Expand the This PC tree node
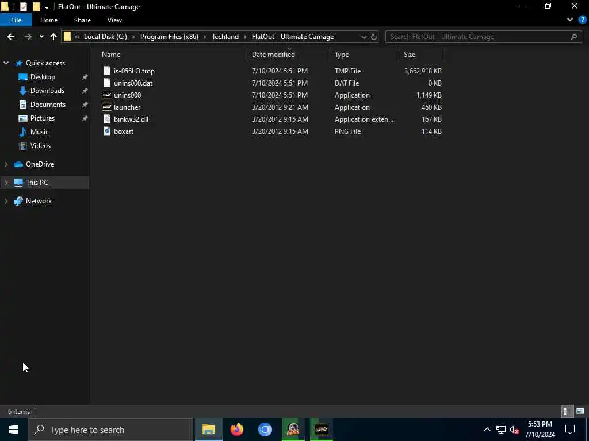Image resolution: width=589 pixels, height=441 pixels. click(6, 183)
